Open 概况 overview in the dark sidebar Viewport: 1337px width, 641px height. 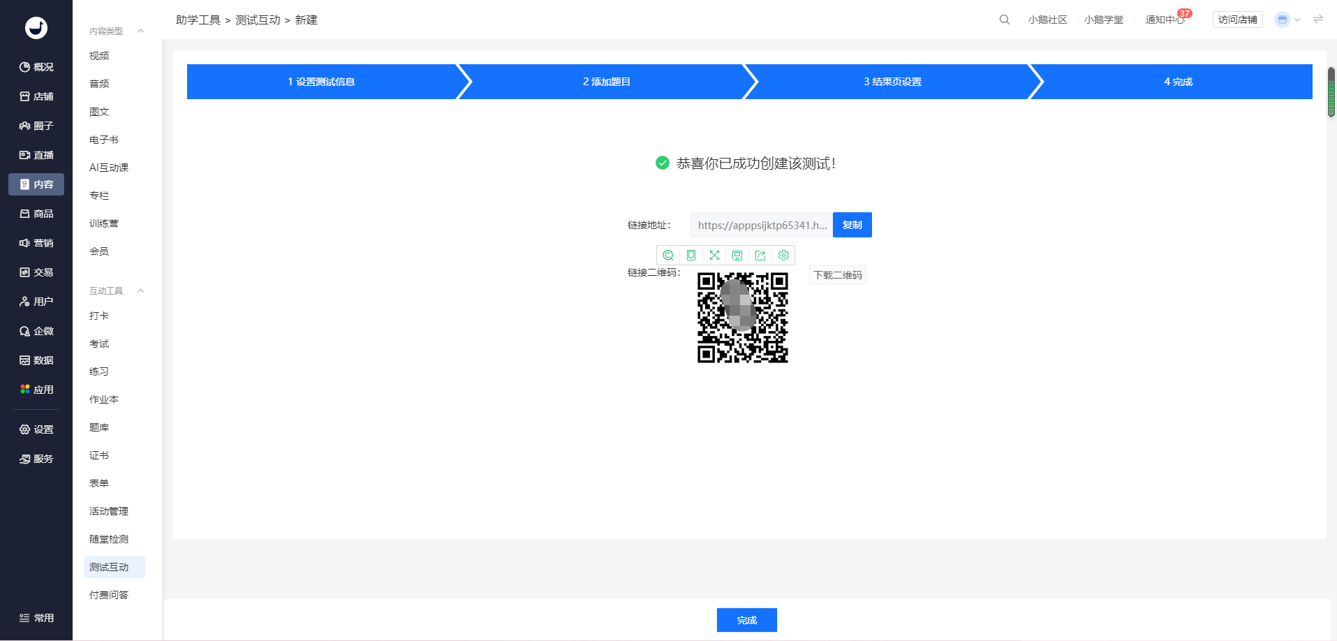36,67
